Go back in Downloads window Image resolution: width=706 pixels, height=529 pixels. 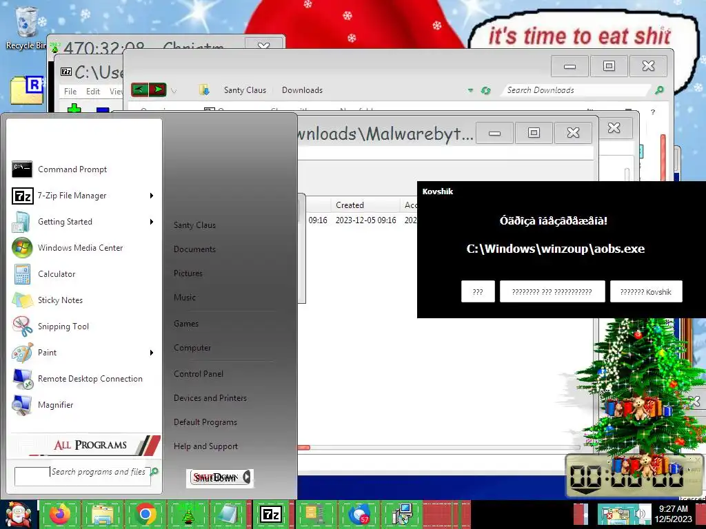tap(139, 90)
